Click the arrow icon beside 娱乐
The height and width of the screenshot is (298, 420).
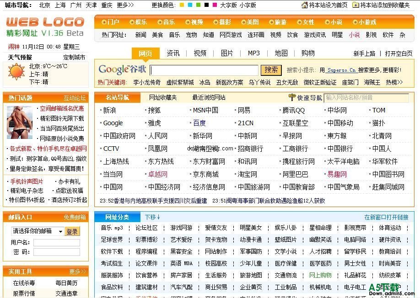click(x=132, y=22)
